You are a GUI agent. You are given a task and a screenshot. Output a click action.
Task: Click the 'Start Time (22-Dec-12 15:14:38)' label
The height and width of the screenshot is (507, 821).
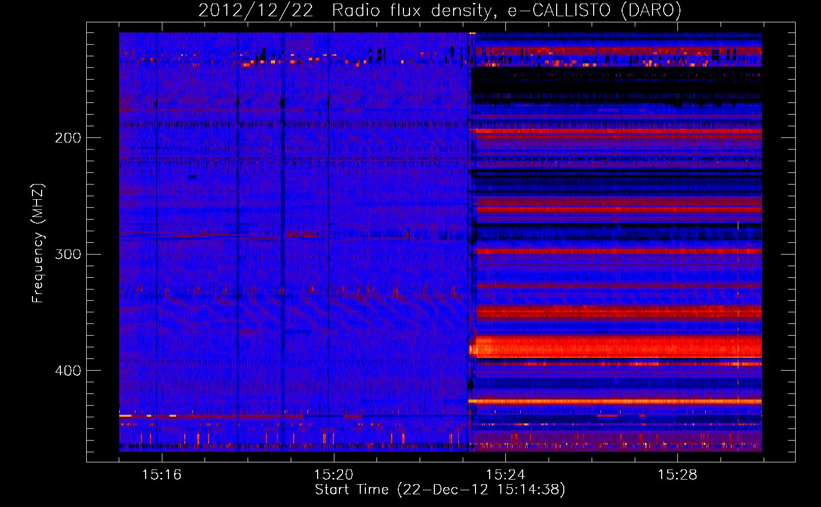tap(440, 490)
